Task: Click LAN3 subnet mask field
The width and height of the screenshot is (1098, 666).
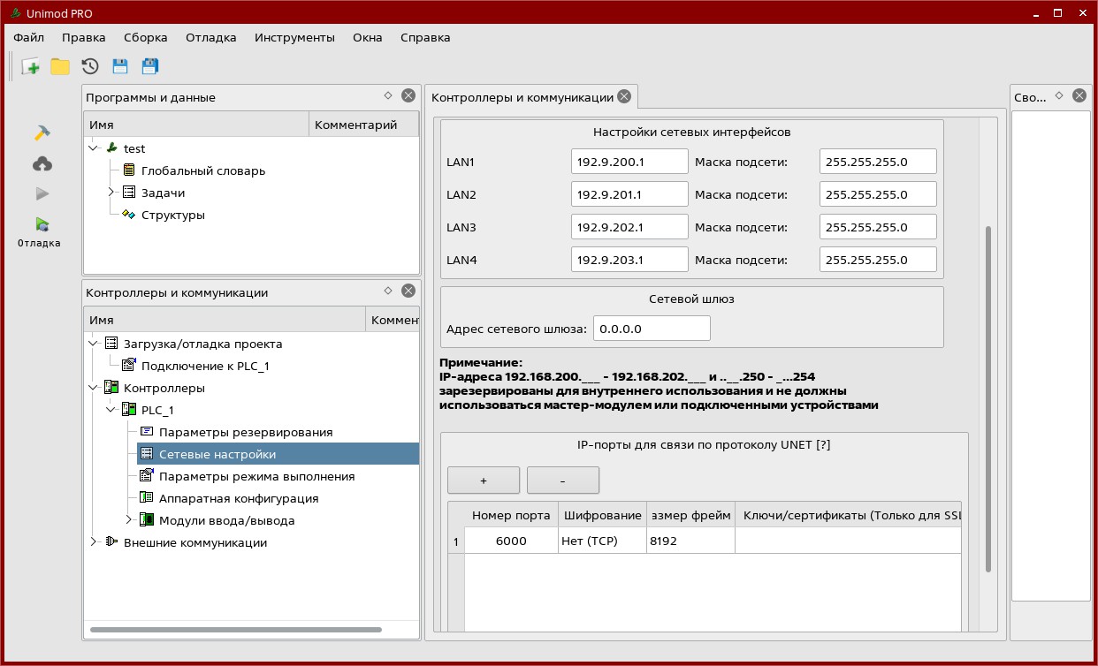Action: point(878,227)
